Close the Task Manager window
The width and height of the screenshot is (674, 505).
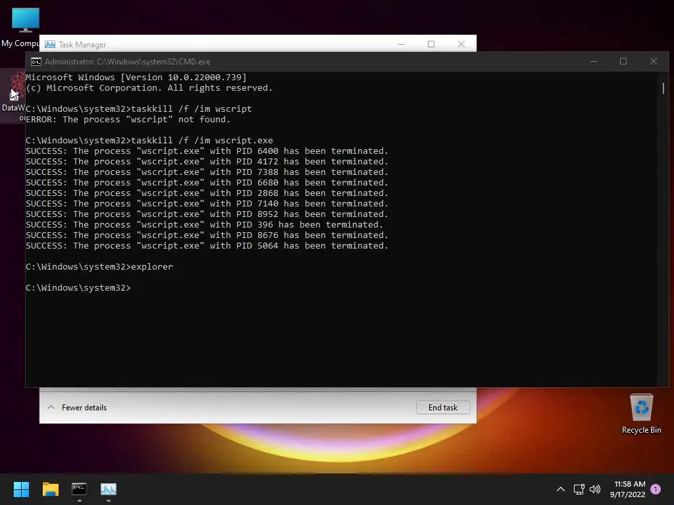(x=461, y=44)
